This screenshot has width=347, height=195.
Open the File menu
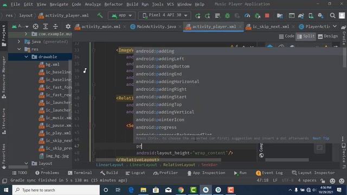[15, 4]
